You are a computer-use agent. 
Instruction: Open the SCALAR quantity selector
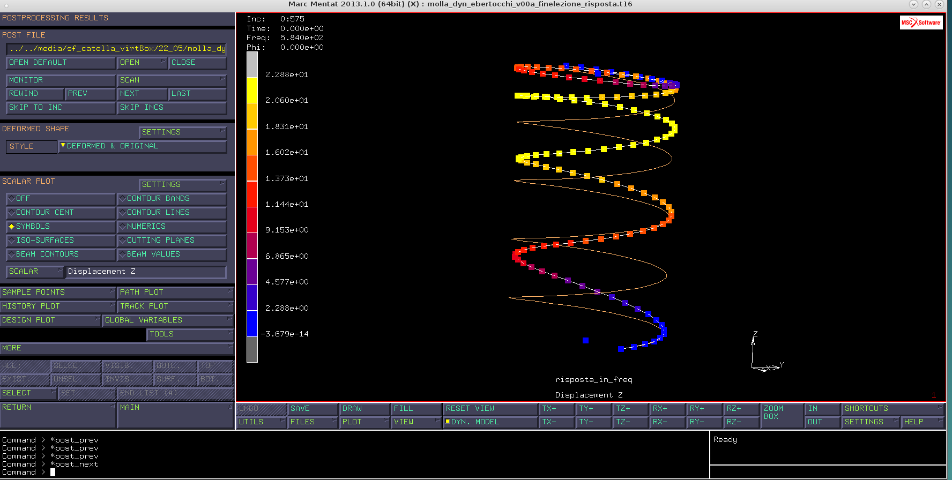[x=35, y=272]
